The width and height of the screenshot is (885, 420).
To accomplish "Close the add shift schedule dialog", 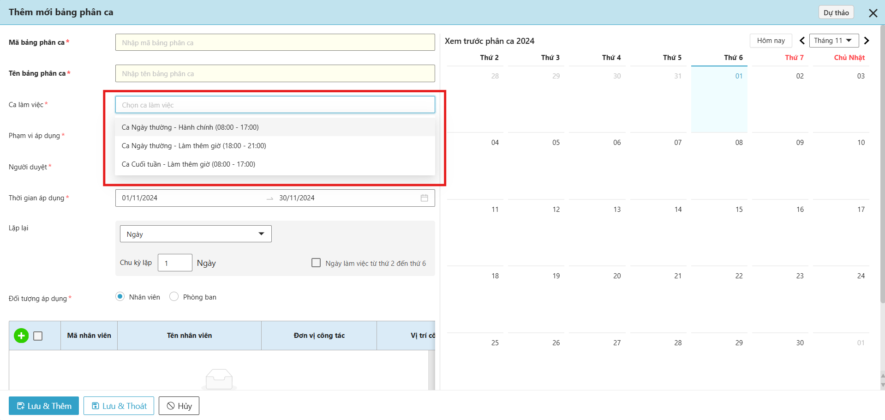I will click(873, 13).
